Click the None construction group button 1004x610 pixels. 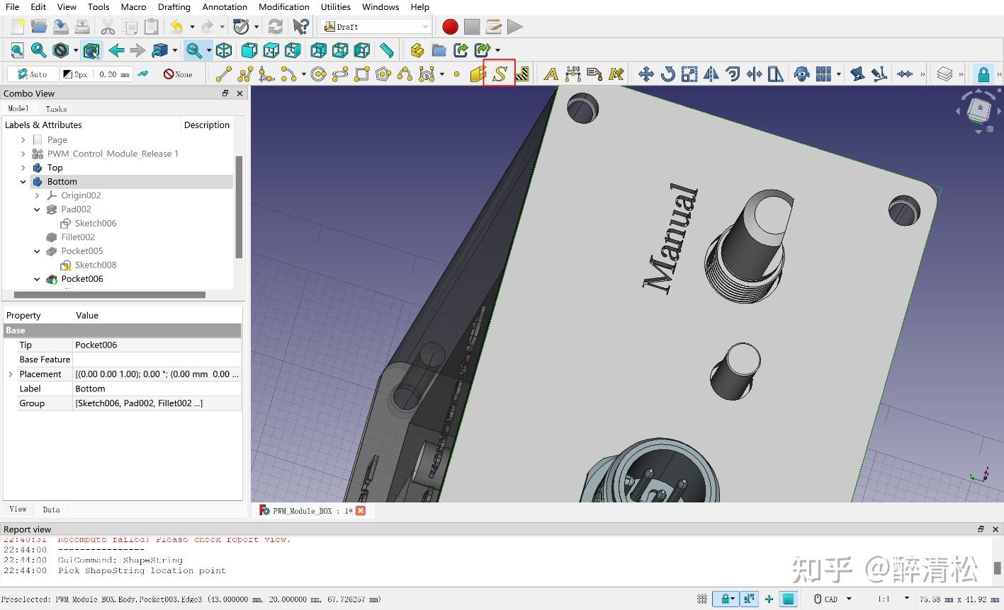178,74
